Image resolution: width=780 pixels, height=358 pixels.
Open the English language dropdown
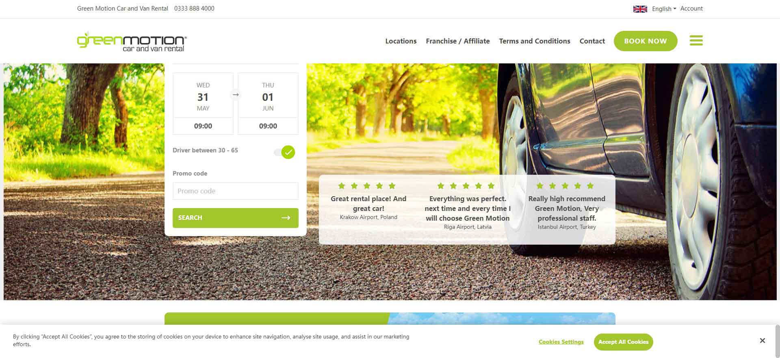(x=664, y=9)
